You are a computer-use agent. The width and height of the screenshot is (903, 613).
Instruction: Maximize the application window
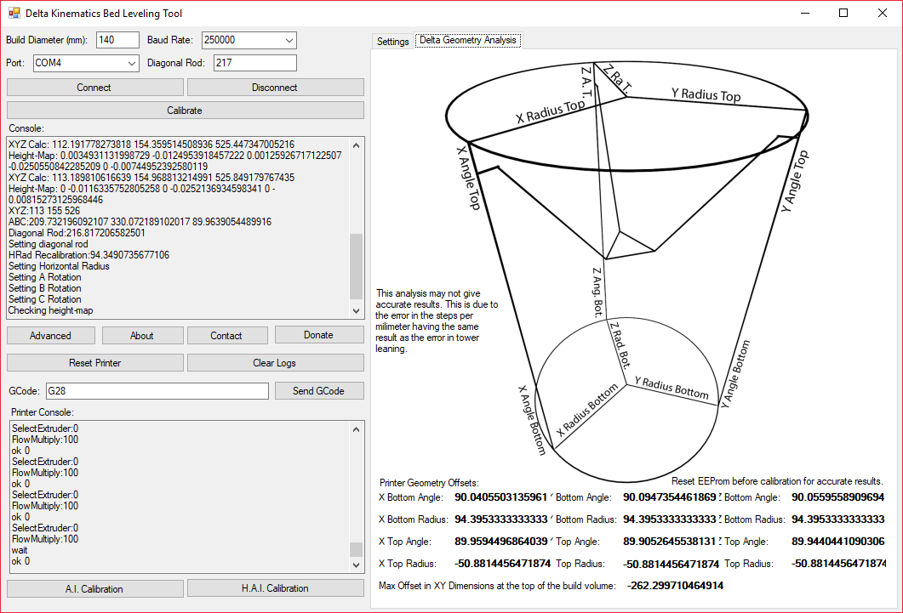point(843,13)
